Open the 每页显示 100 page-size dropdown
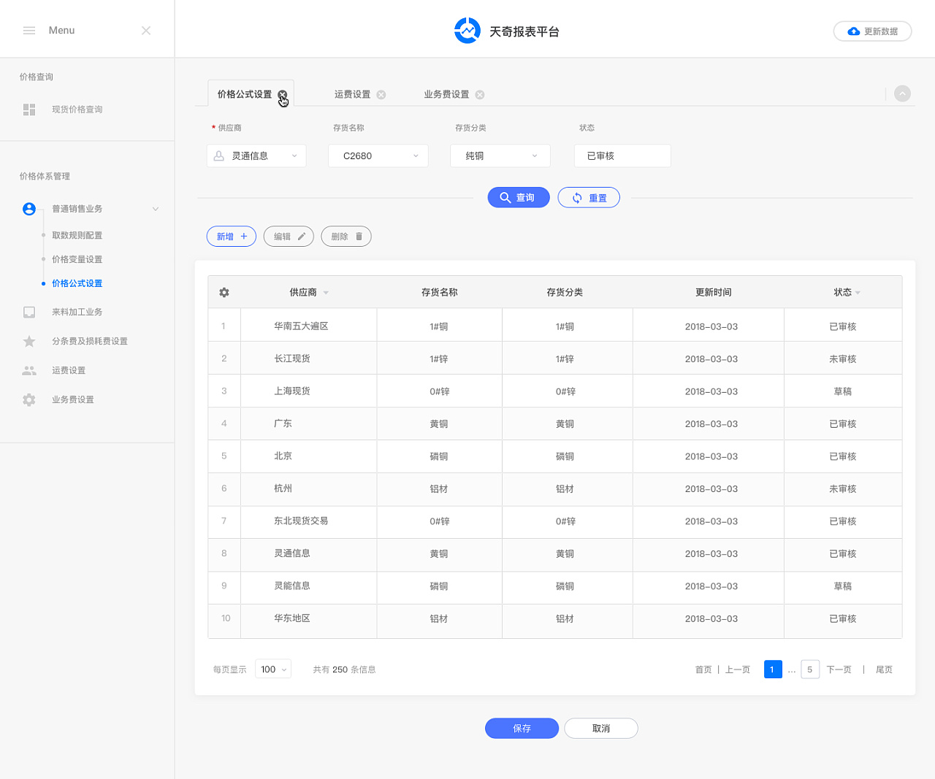This screenshot has width=935, height=779. [x=273, y=669]
